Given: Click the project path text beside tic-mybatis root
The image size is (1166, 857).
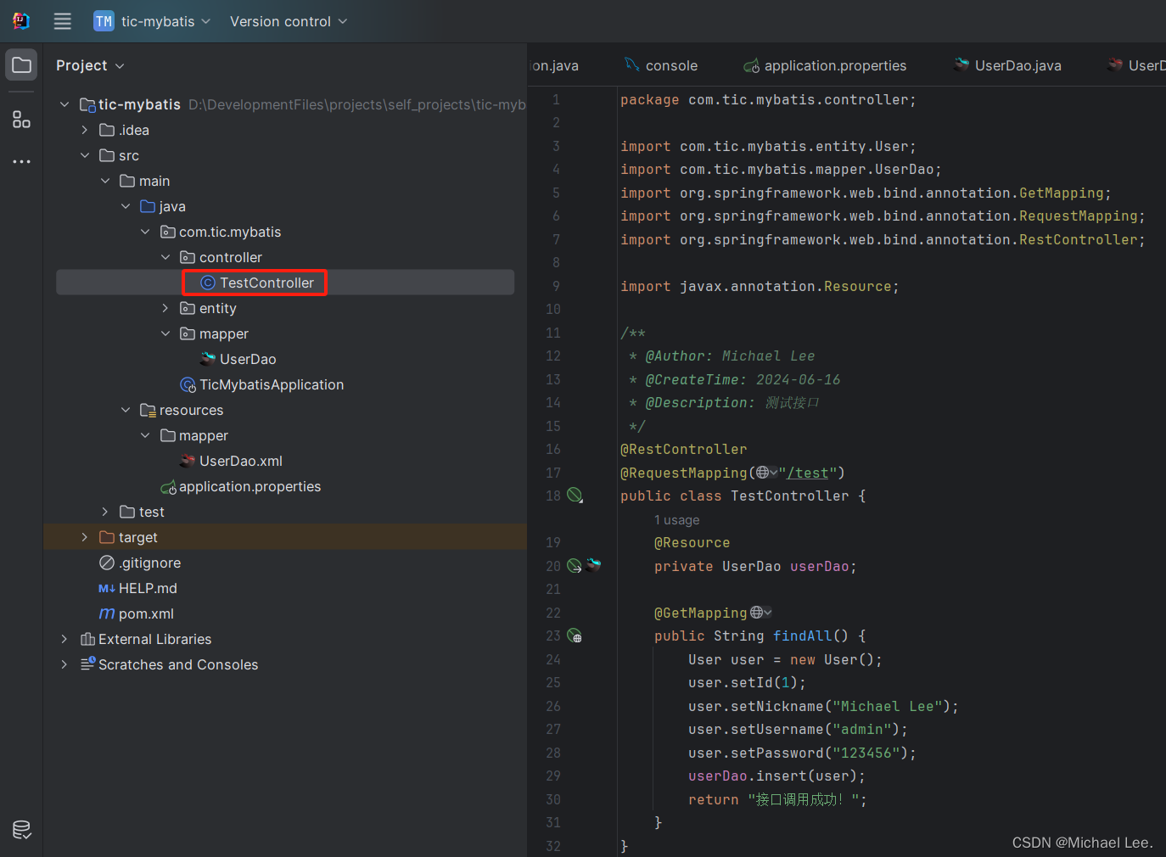Looking at the screenshot, I should (x=357, y=104).
